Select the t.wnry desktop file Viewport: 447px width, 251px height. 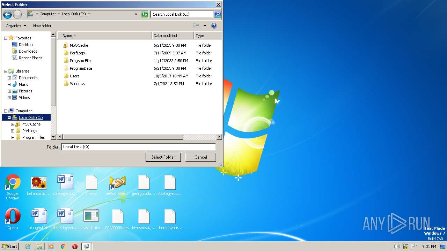pos(91,185)
